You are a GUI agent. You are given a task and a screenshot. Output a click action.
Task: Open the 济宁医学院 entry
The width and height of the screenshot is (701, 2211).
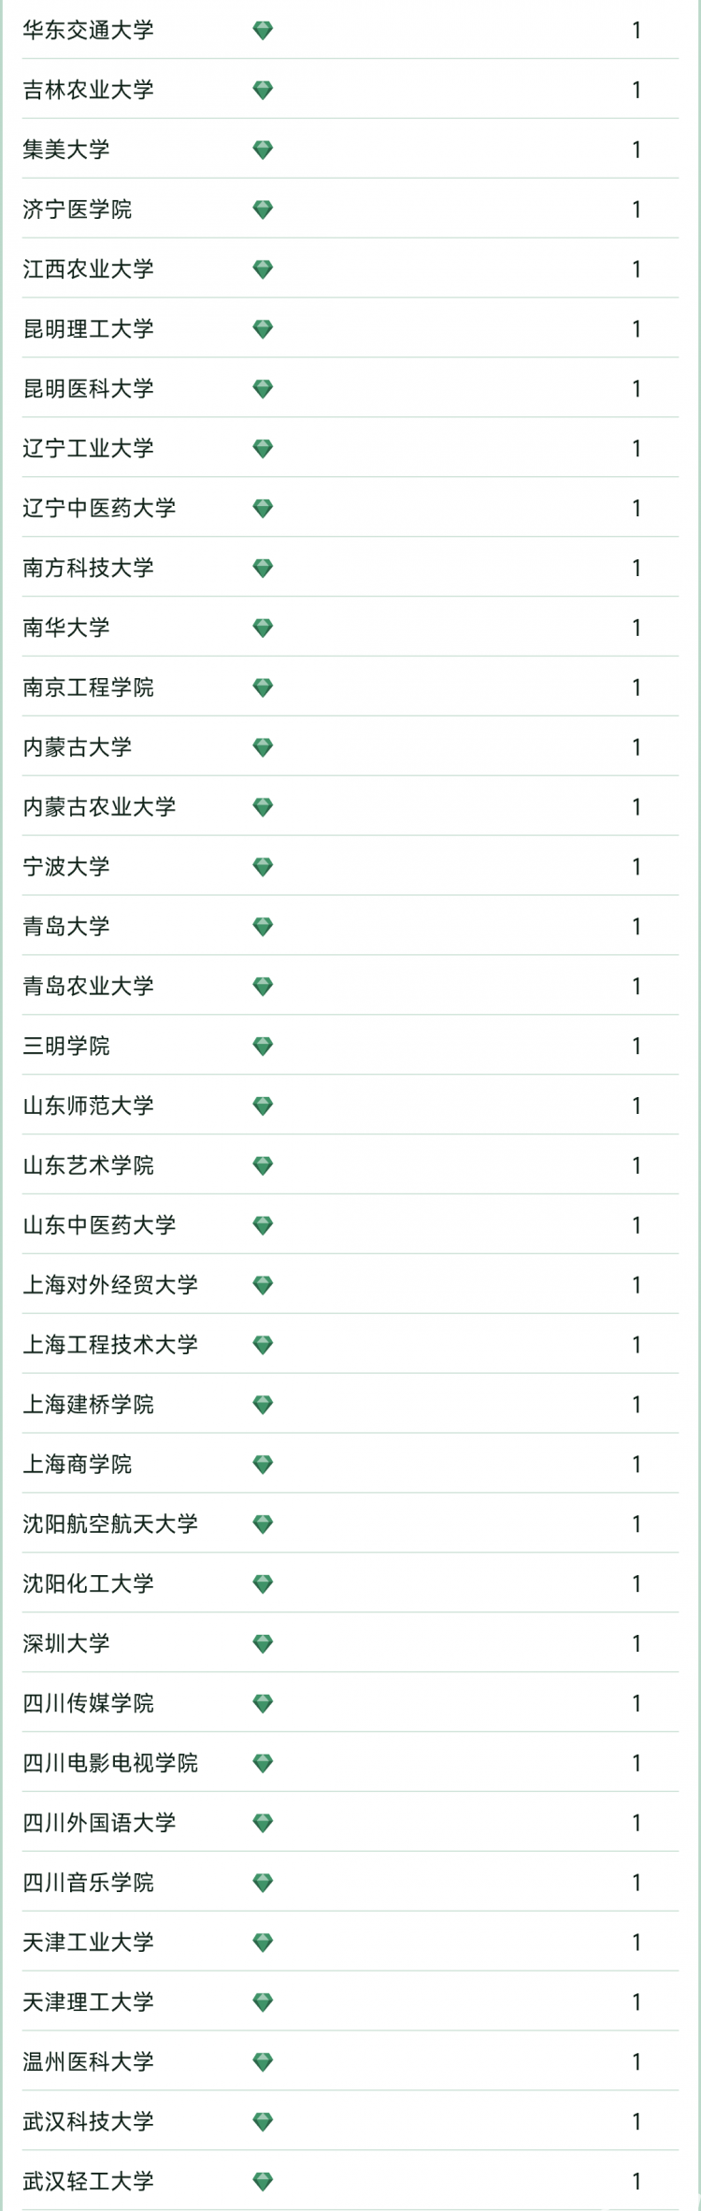coord(78,210)
